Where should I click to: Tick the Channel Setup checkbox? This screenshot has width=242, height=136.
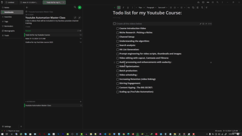pos(118,37)
